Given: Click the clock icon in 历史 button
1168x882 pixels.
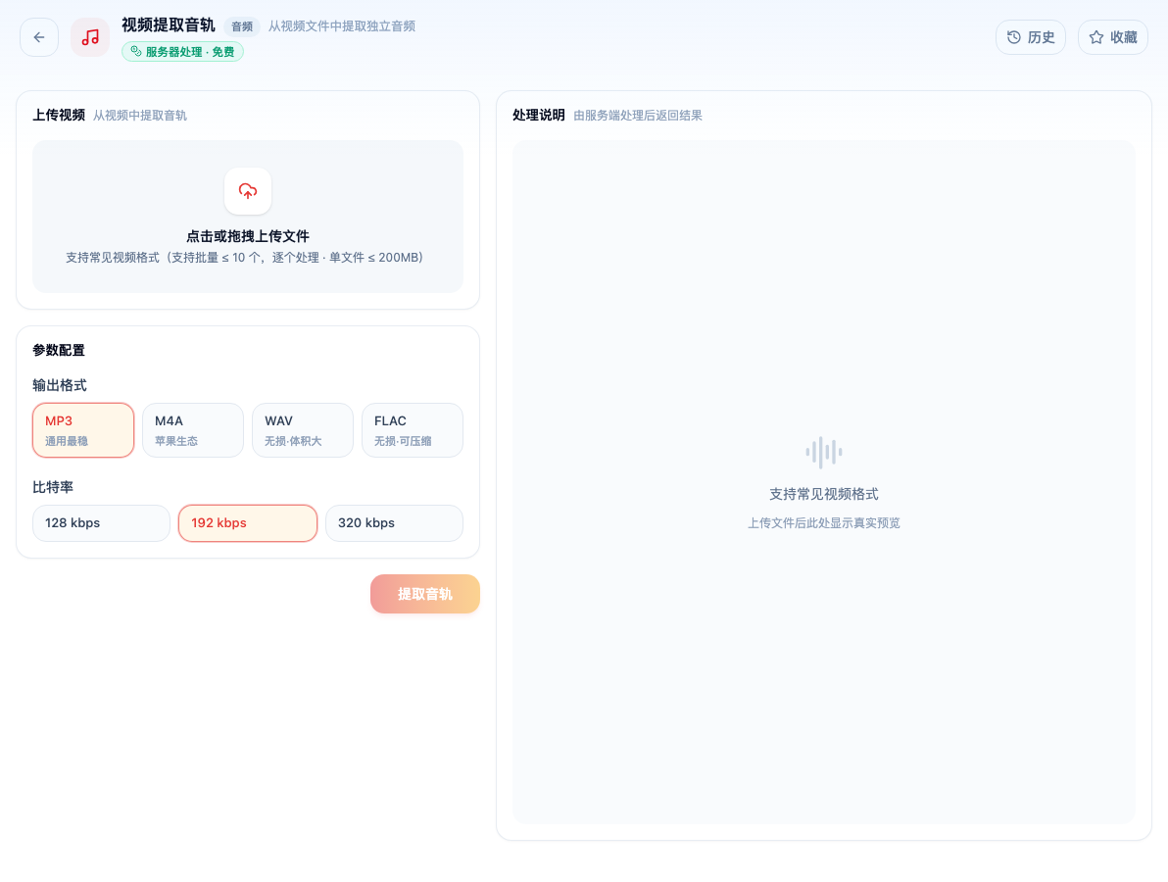Looking at the screenshot, I should pos(1014,37).
